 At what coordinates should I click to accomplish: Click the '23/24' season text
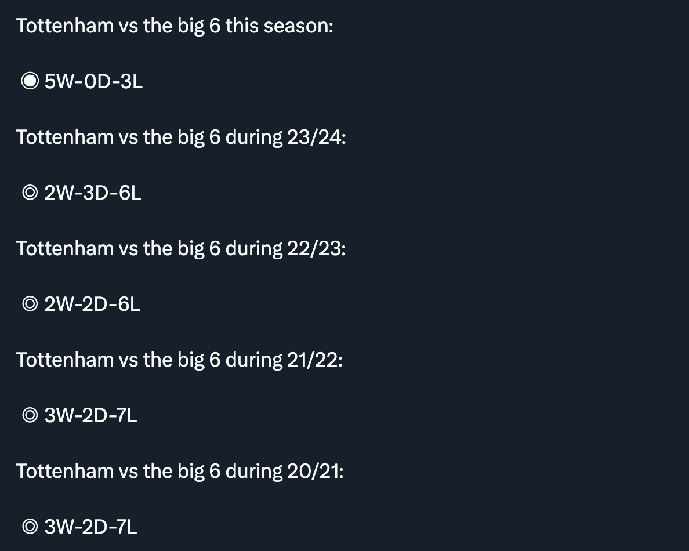tap(314, 137)
